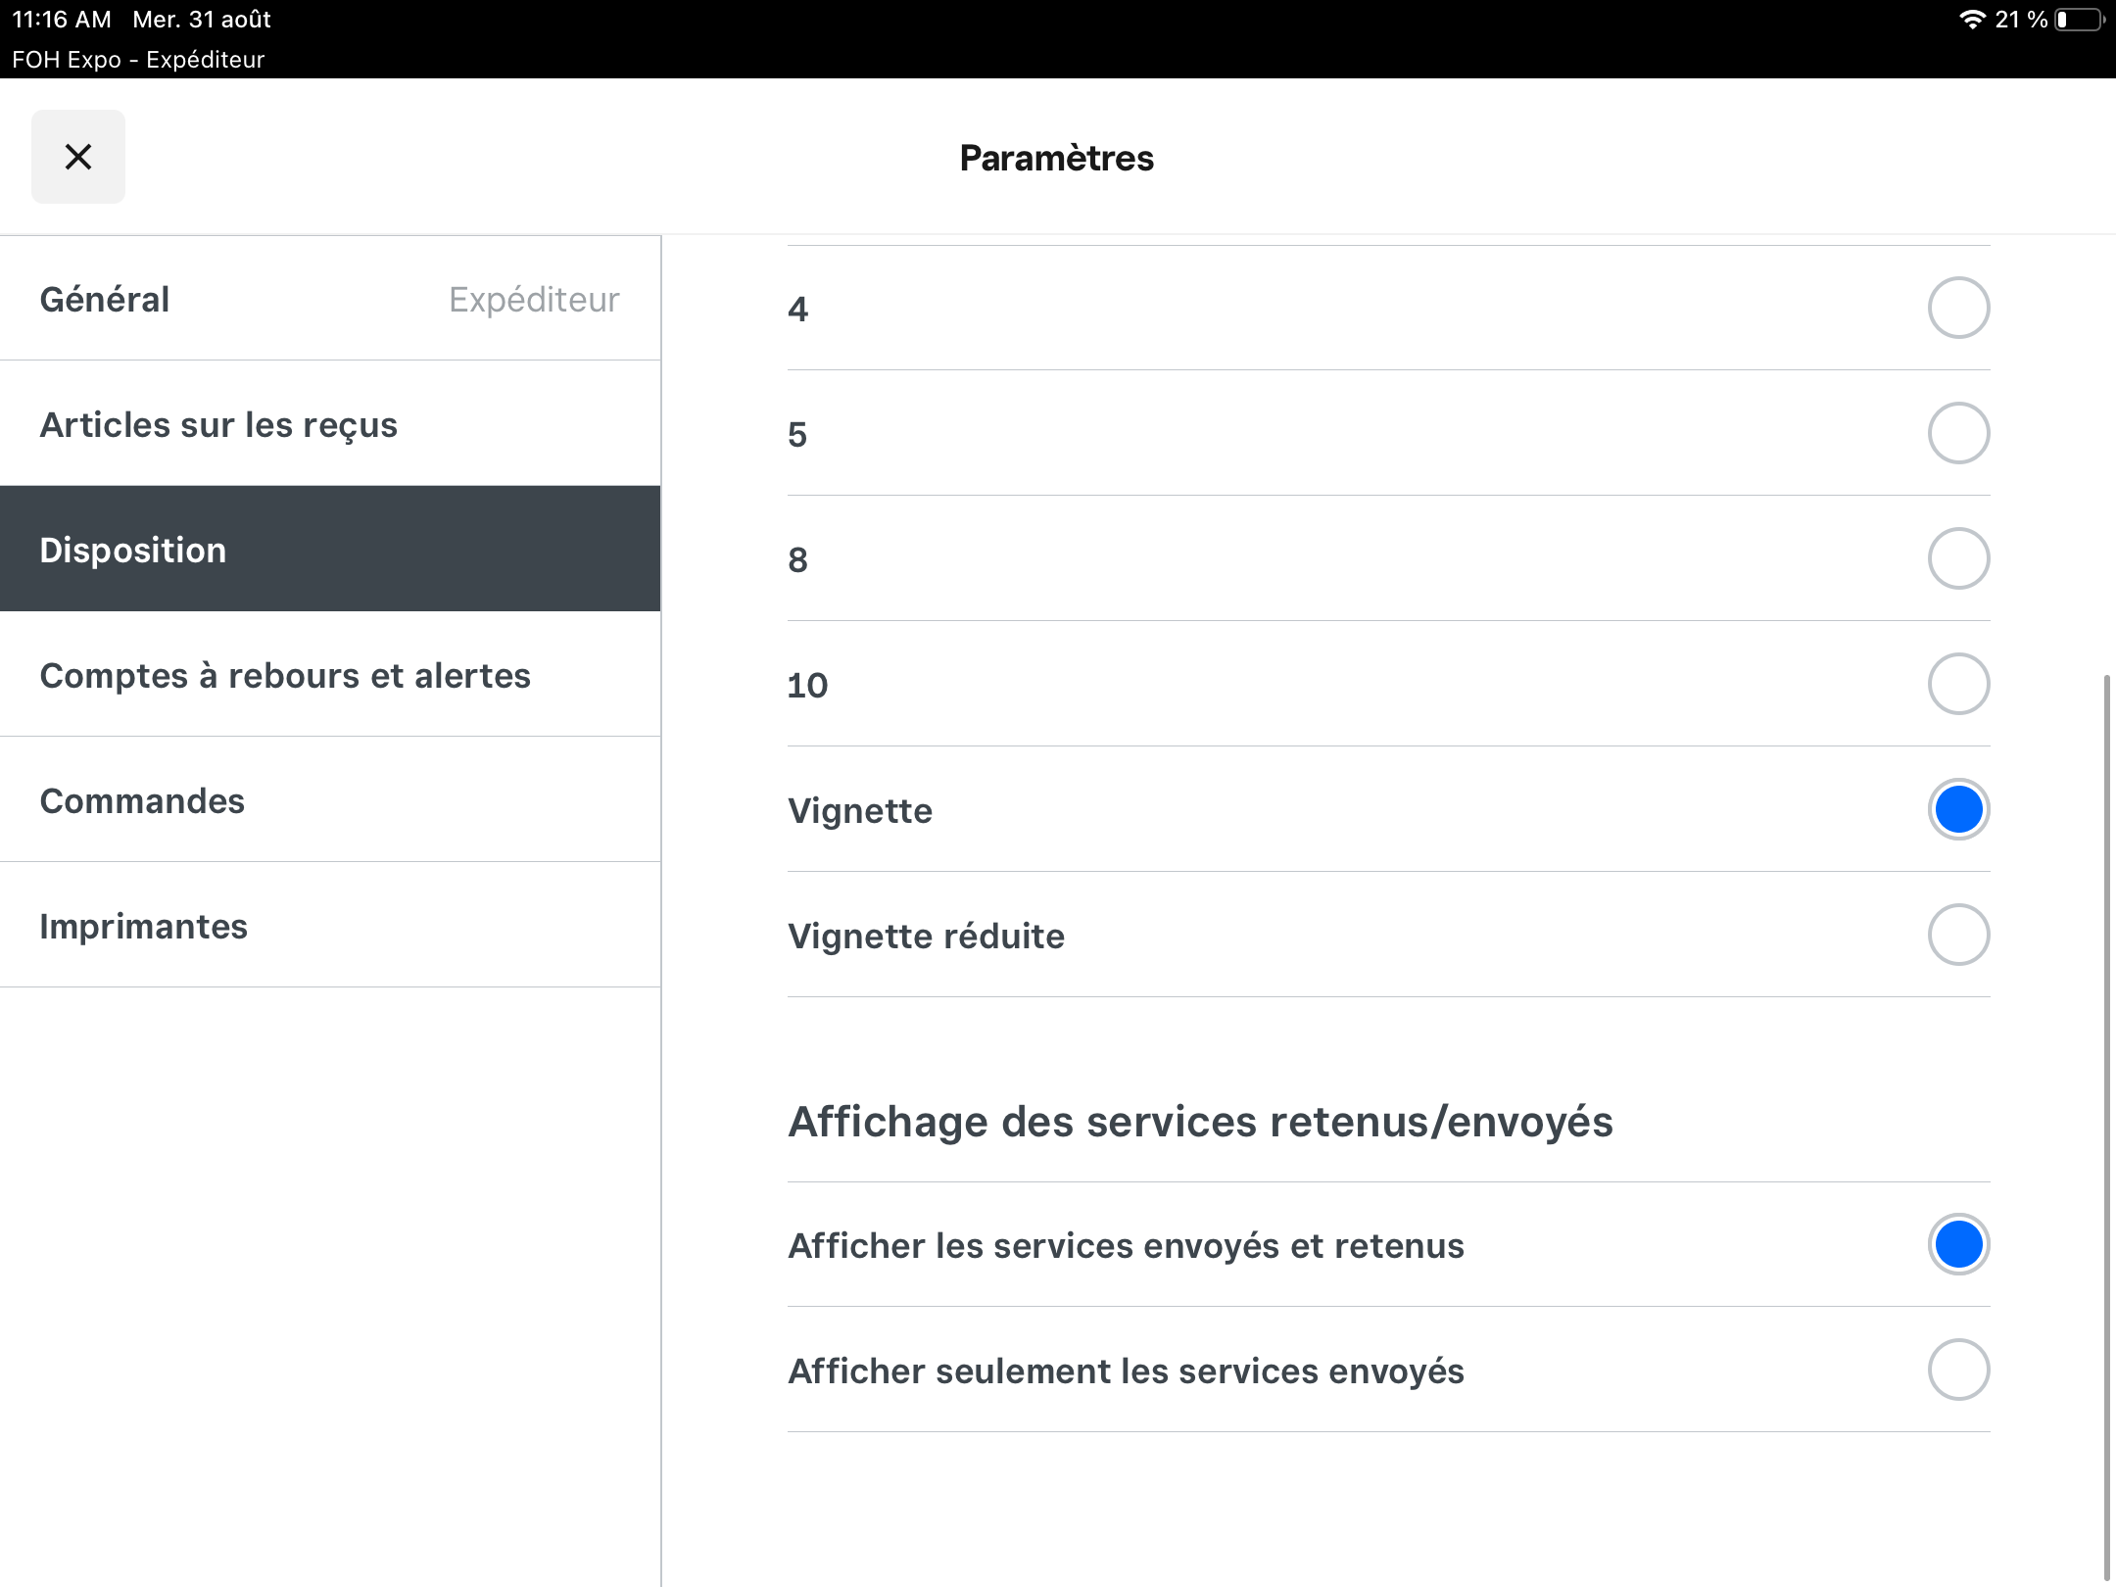This screenshot has width=2116, height=1587.
Task: Click the Expéditeur label beside Général
Action: point(534,299)
